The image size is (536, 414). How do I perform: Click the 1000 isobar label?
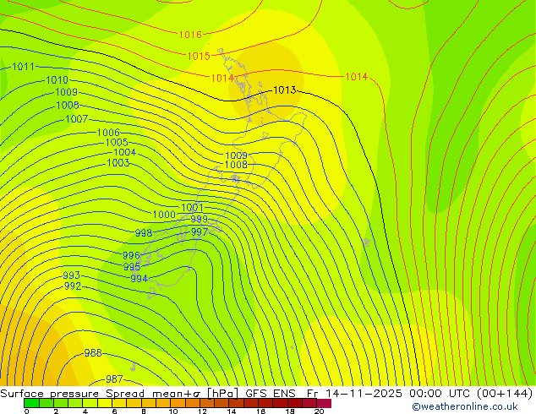click(164, 214)
